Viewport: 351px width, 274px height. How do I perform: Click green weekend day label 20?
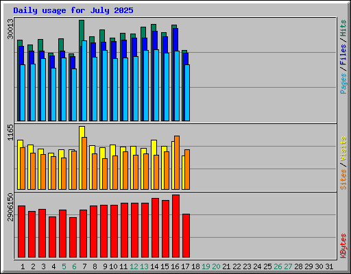216,266
